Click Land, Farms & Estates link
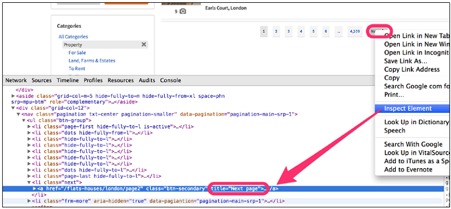This screenshot has height=209, width=451. click(x=92, y=61)
